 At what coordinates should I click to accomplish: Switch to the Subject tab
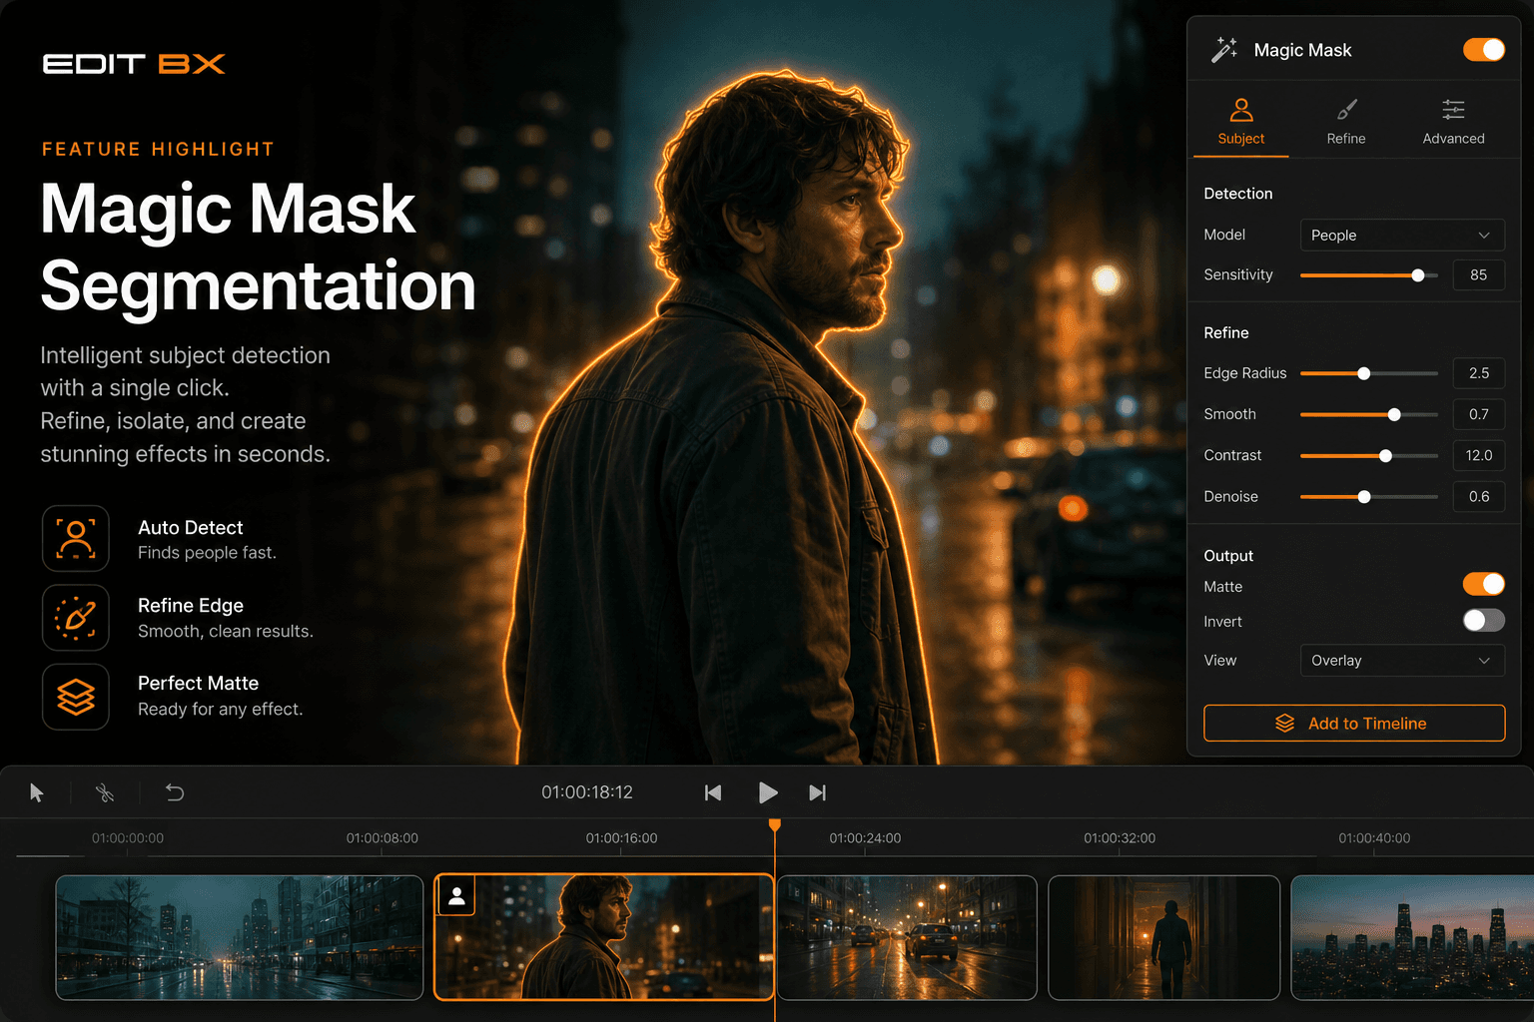(1241, 122)
